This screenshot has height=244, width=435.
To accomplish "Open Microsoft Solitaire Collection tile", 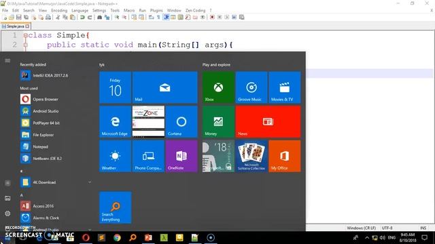I will point(251,156).
